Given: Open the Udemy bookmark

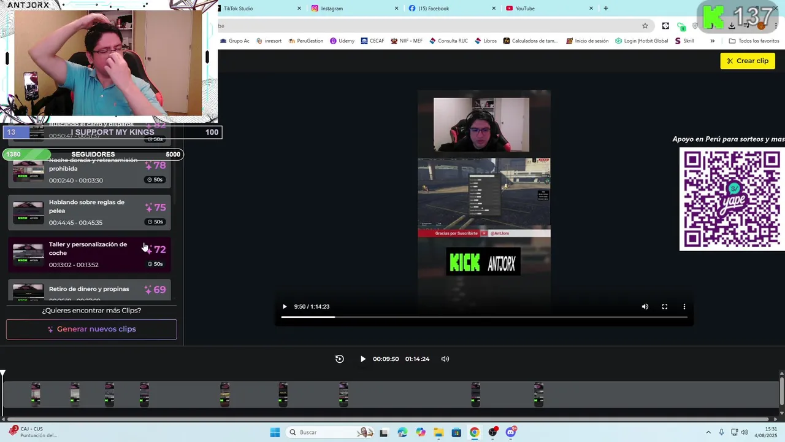Looking at the screenshot, I should click(342, 41).
